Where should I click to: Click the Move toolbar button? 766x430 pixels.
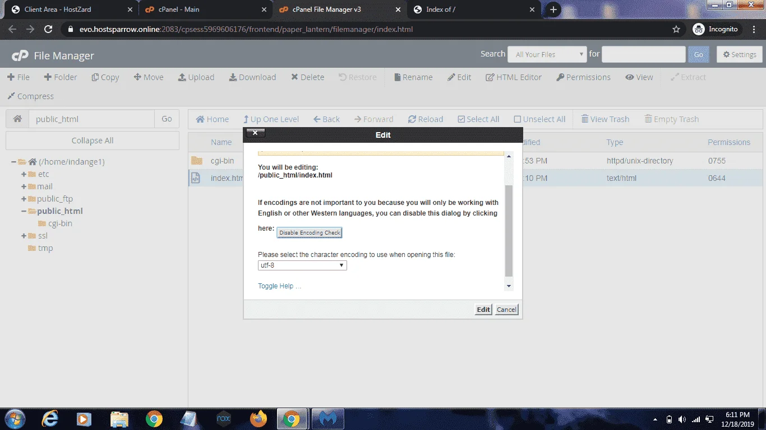[x=149, y=77]
